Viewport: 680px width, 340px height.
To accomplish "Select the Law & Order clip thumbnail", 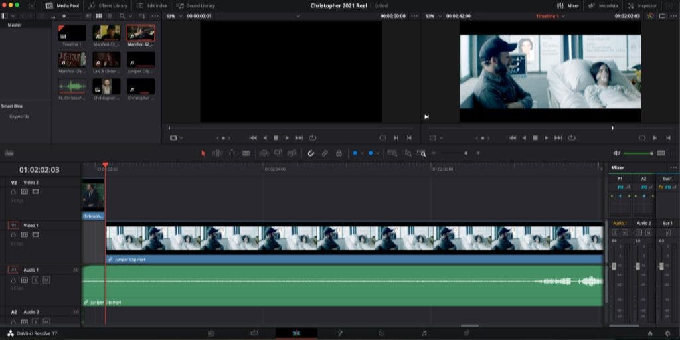I will [x=106, y=60].
